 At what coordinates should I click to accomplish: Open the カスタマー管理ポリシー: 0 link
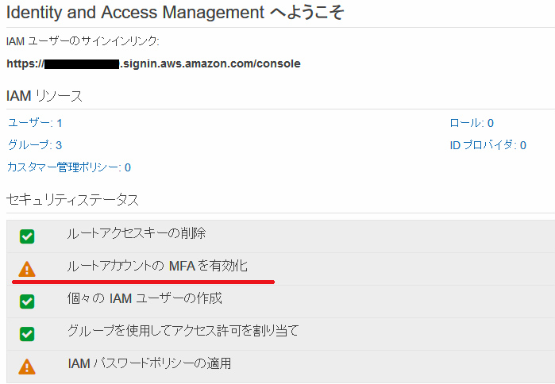(69, 167)
